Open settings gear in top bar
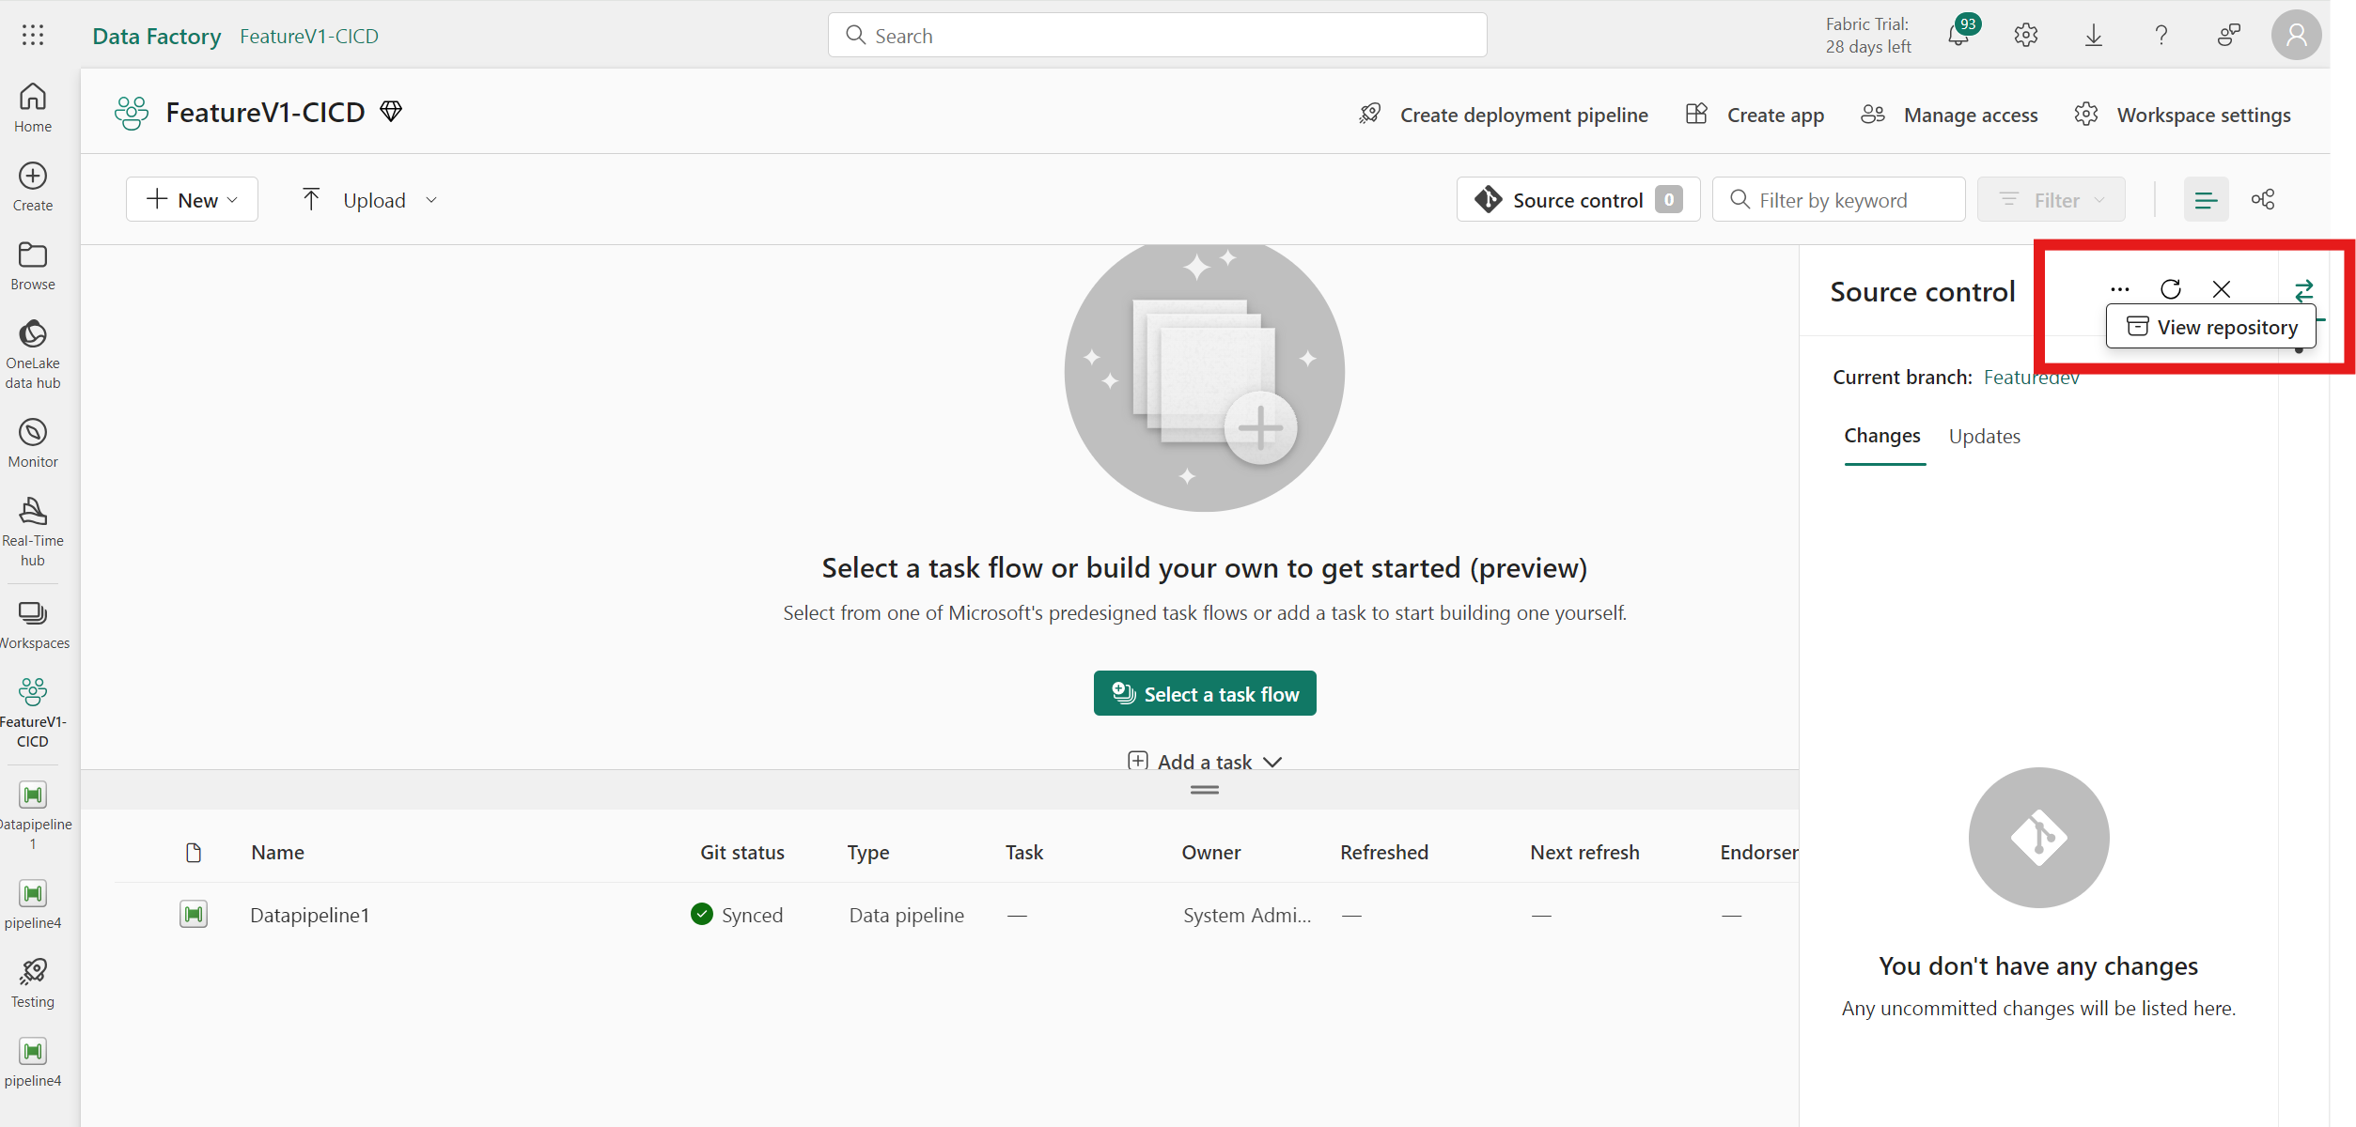The image size is (2356, 1127). coord(2026,36)
